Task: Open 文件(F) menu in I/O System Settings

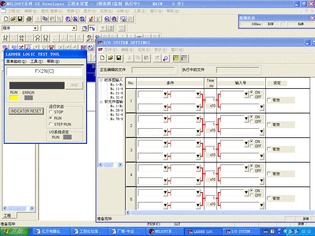Action: point(110,49)
